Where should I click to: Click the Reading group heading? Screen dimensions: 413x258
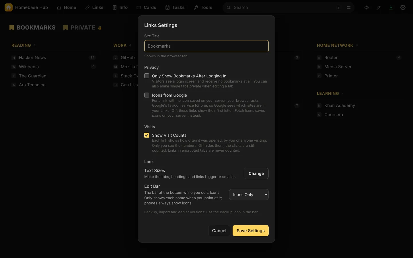click(21, 45)
